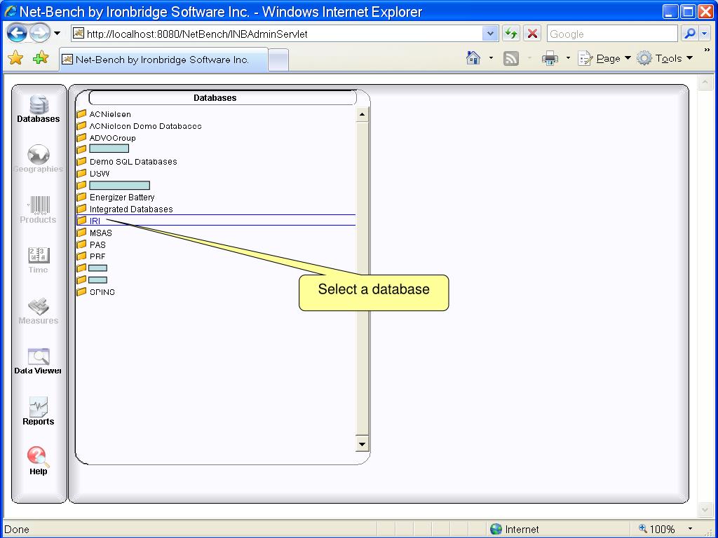Click the folder icon beside PRF
Screen dimensions: 718x538
click(x=81, y=256)
